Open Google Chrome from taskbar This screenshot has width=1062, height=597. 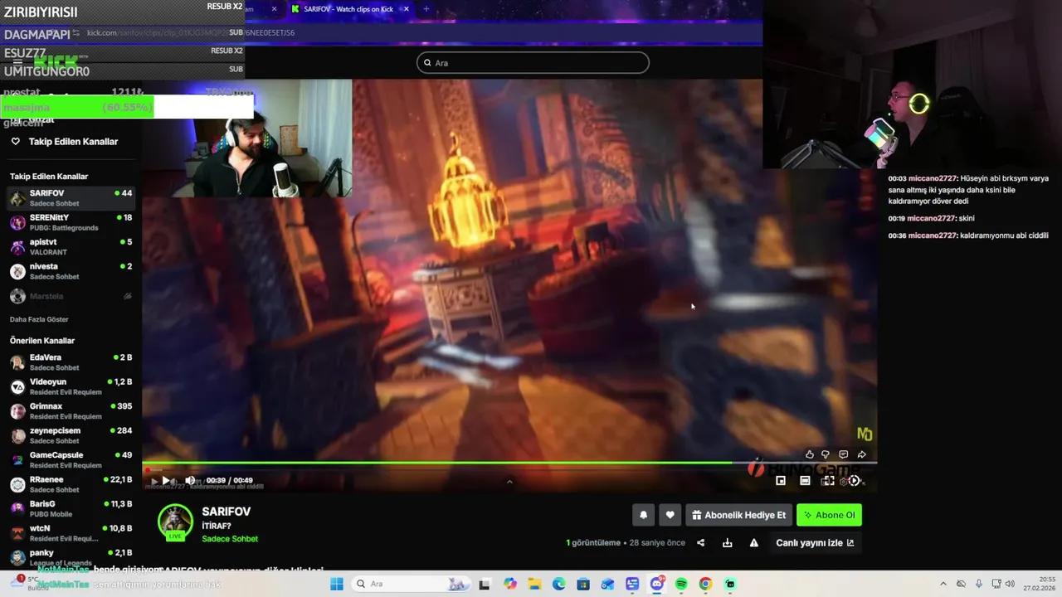[x=705, y=584]
